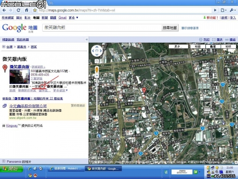Click the 登入 sign-in link
Image resolution: width=238 pixels, height=179 pixels.
click(x=233, y=18)
